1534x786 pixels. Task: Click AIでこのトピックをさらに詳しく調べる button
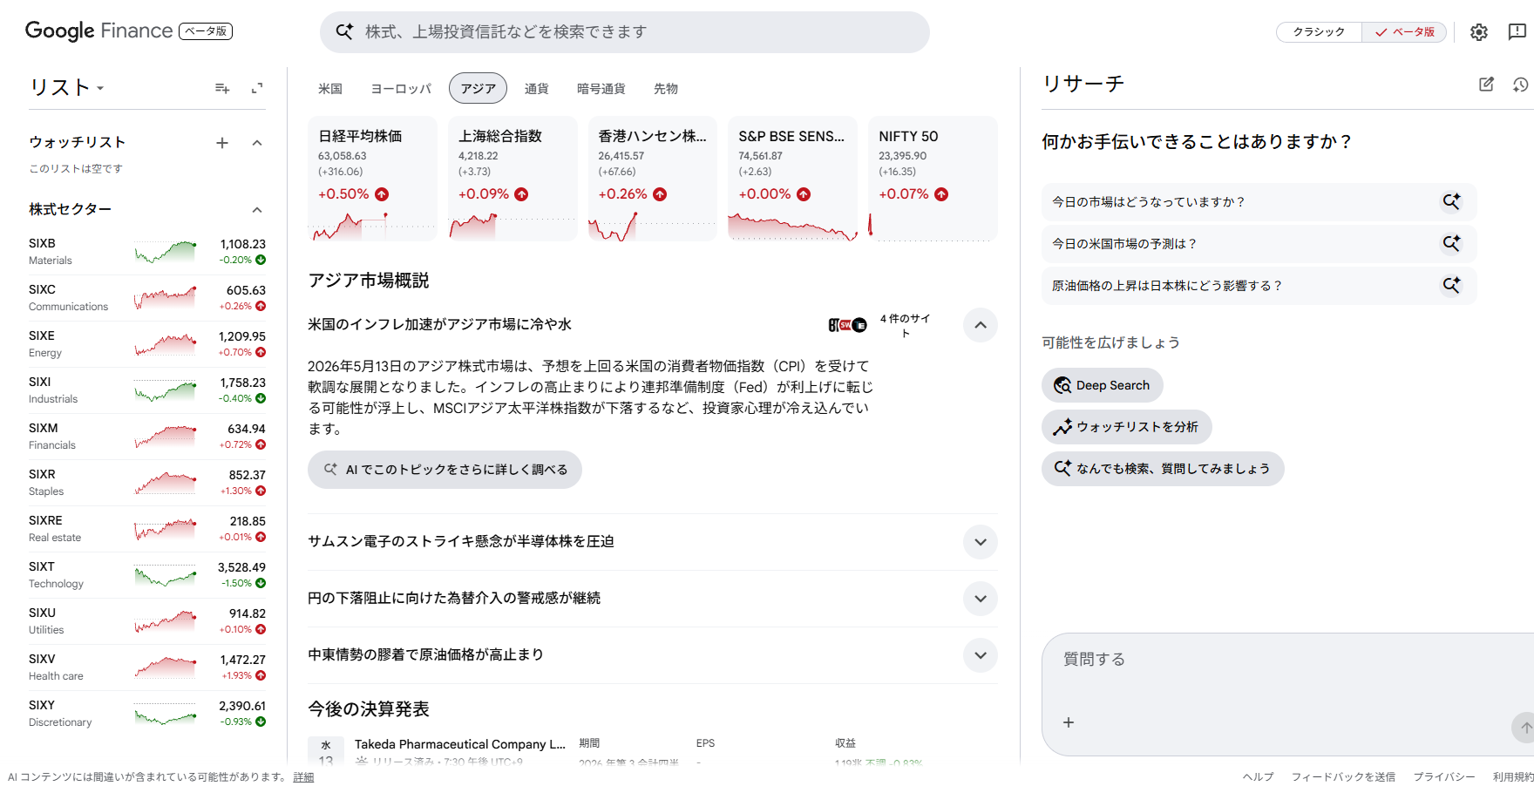coord(445,470)
